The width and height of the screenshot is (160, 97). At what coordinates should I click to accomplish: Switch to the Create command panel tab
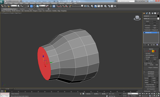click(144, 13)
